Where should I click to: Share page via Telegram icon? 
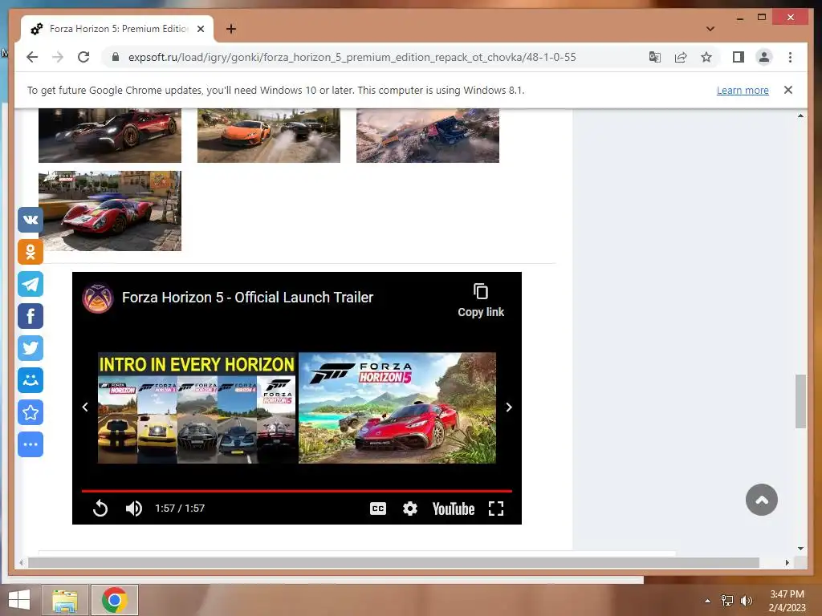click(31, 284)
